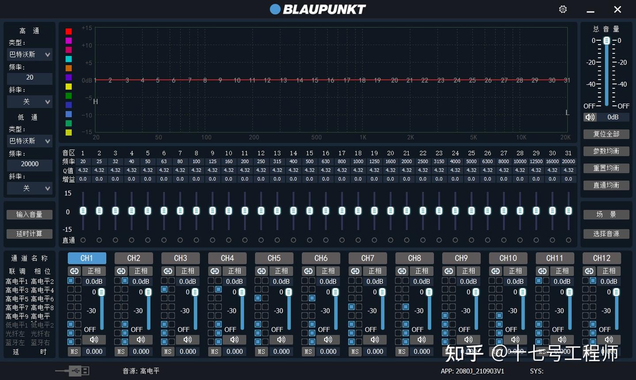This screenshot has width=636, height=380.
Task: Click the master volume mute speaker icon
Action: [590, 117]
